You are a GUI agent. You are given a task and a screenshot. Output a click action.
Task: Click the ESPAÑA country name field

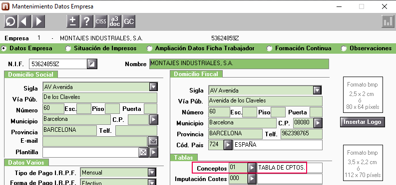coord(278,145)
